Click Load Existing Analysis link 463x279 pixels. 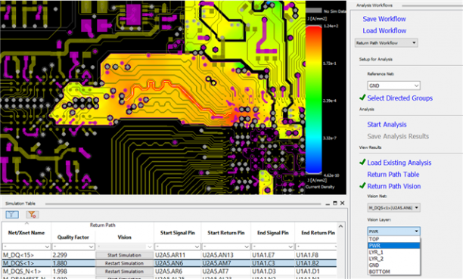pyautogui.click(x=399, y=163)
